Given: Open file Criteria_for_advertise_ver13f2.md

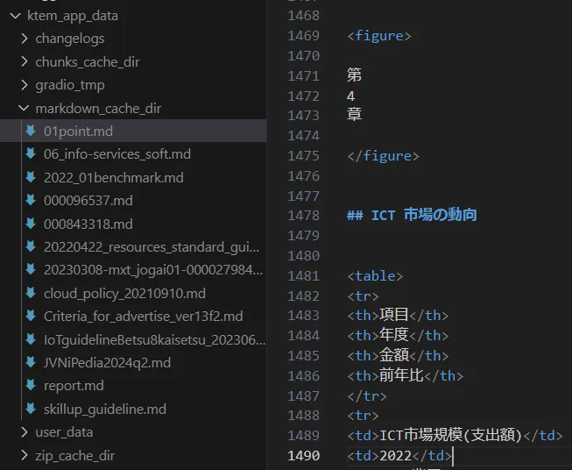Looking at the screenshot, I should coord(143,317).
